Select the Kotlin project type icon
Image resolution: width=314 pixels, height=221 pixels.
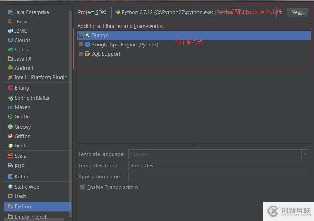tap(10, 176)
